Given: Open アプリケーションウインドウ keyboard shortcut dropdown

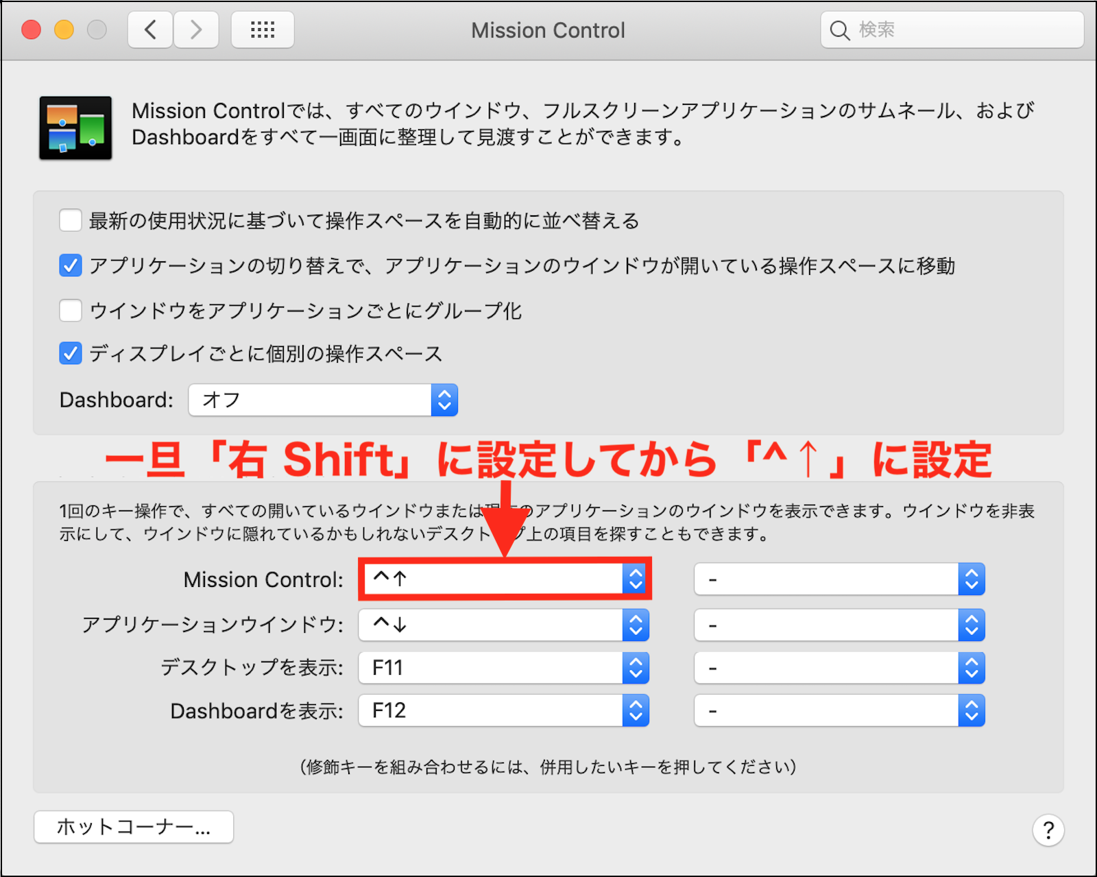Looking at the screenshot, I should coord(504,625).
